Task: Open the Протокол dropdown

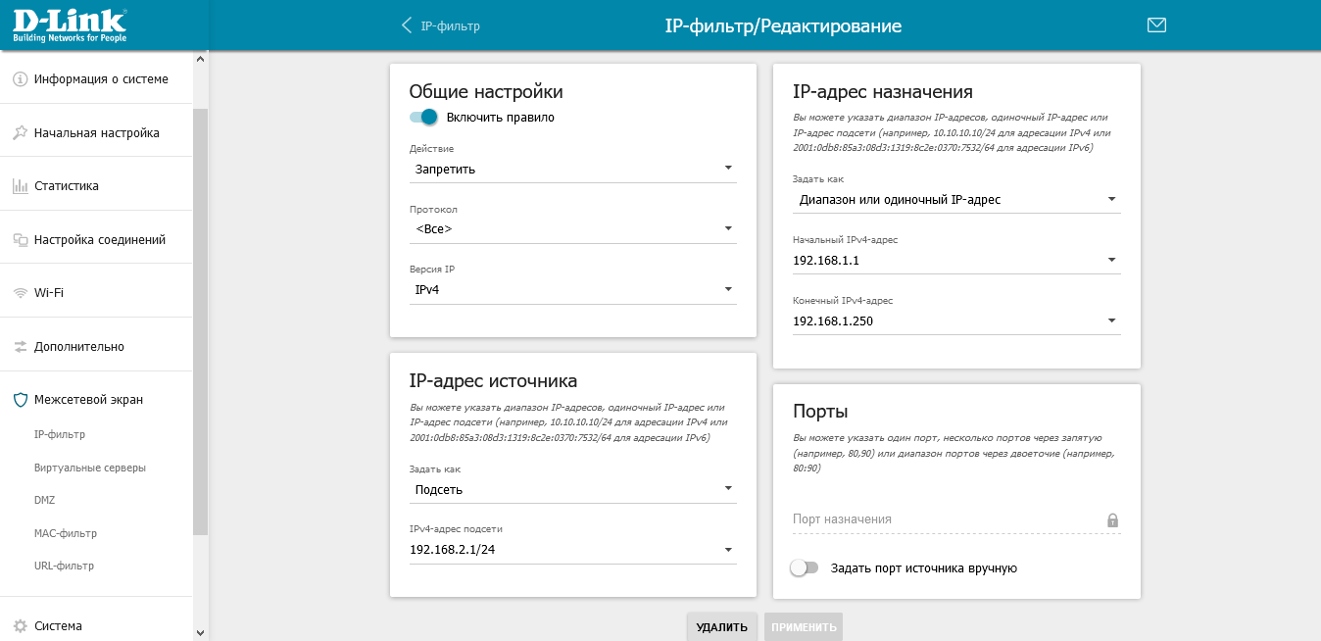Action: coord(572,229)
